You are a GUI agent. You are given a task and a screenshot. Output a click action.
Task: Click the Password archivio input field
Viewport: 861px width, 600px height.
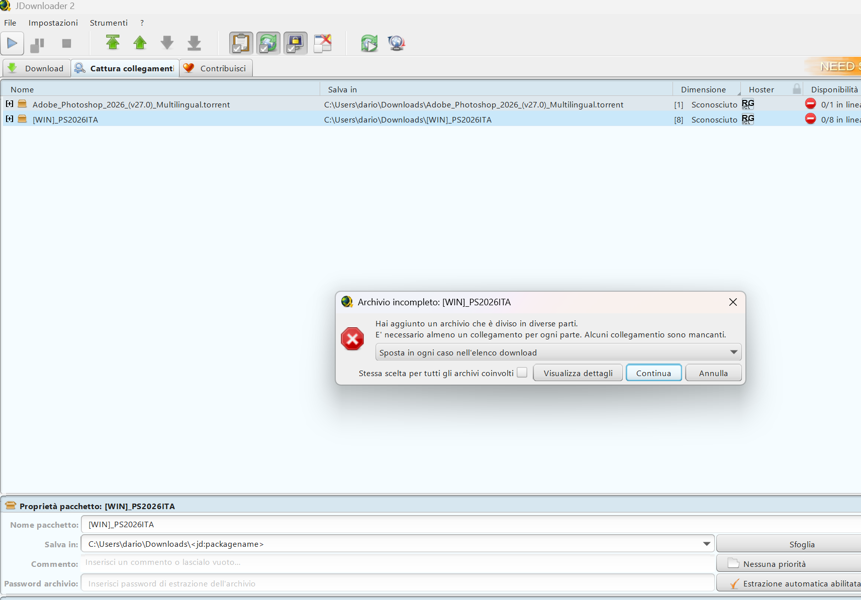pyautogui.click(x=397, y=583)
